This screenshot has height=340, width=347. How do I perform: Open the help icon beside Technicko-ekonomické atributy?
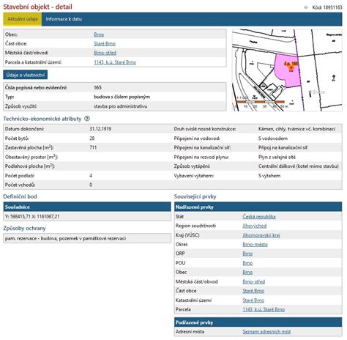[87, 119]
